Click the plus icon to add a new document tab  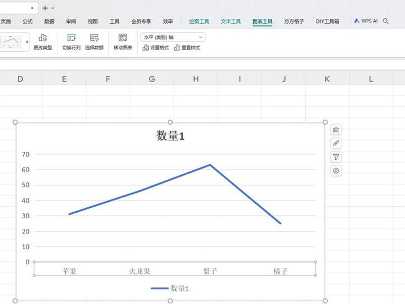coord(45,8)
